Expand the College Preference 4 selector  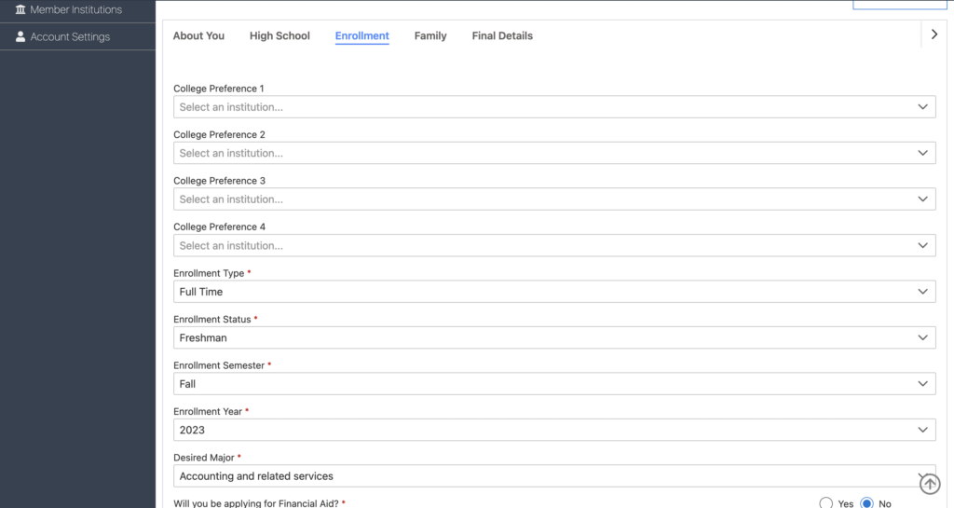point(553,246)
